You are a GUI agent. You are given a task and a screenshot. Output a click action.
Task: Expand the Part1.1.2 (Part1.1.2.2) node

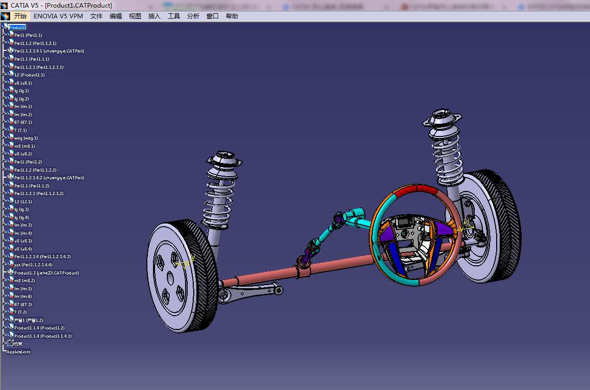click(4, 169)
